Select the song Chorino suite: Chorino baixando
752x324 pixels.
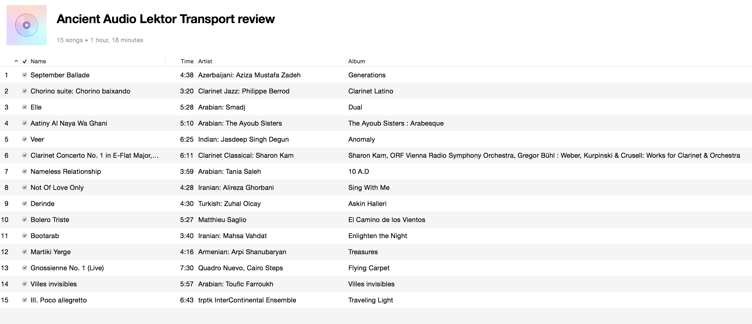click(80, 91)
